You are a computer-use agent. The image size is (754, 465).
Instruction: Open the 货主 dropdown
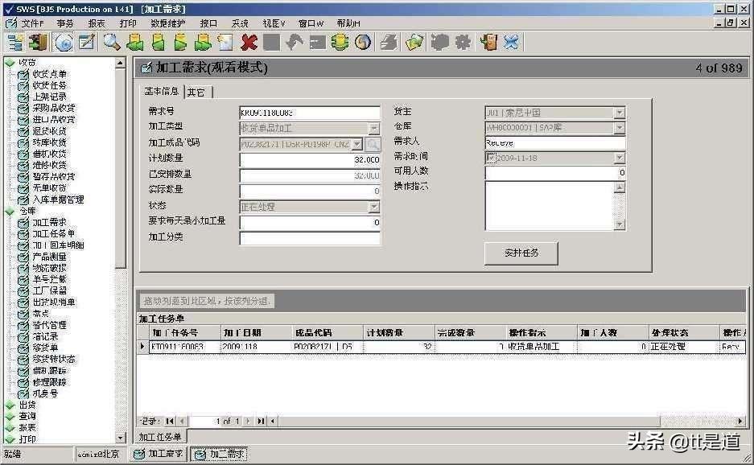[x=620, y=113]
